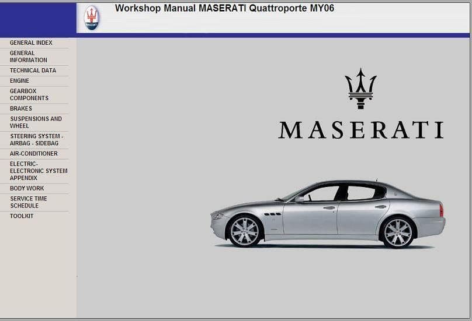Viewport: 472px width, 321px height.
Task: Open General Information in sidebar
Action: coord(28,57)
